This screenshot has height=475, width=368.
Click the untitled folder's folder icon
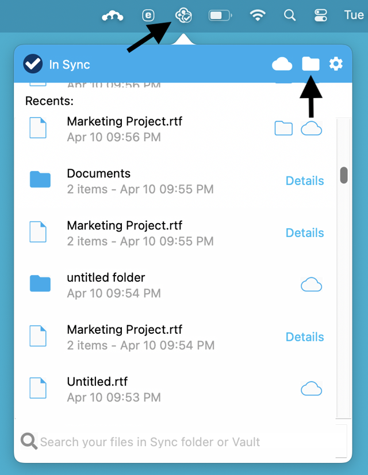point(40,284)
